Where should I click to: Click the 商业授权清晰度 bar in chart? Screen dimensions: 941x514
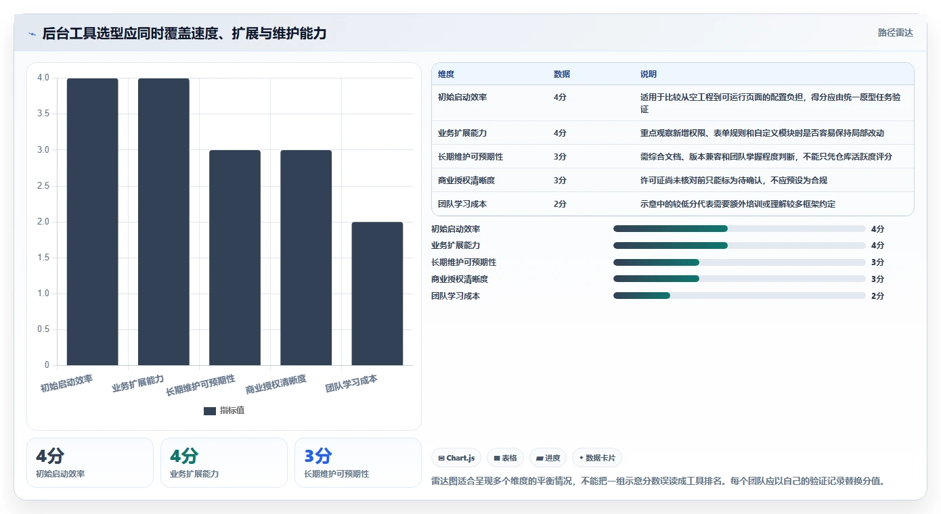[306, 258]
